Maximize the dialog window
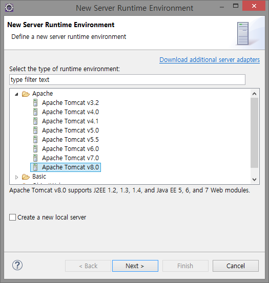Viewport: 269px width, 283px height. click(x=236, y=6)
